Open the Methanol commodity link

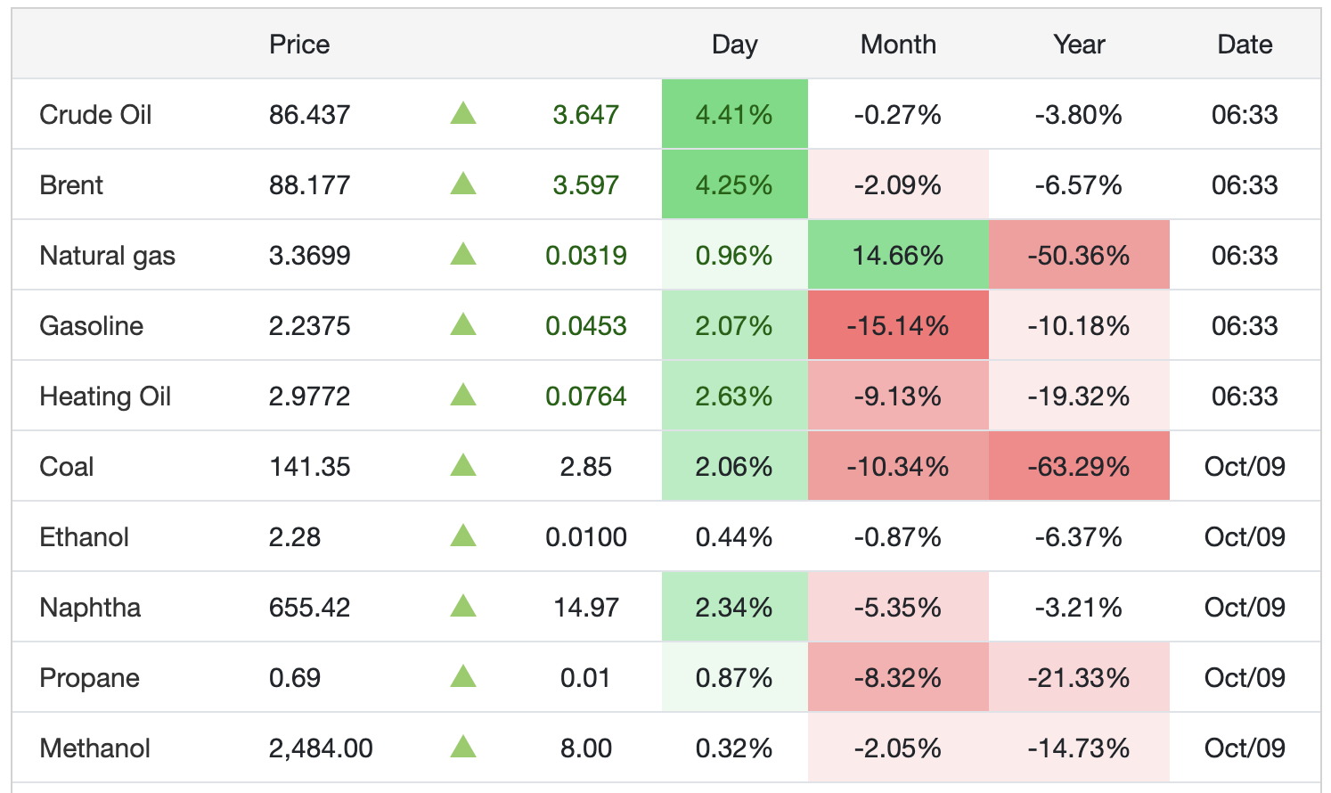pos(94,748)
